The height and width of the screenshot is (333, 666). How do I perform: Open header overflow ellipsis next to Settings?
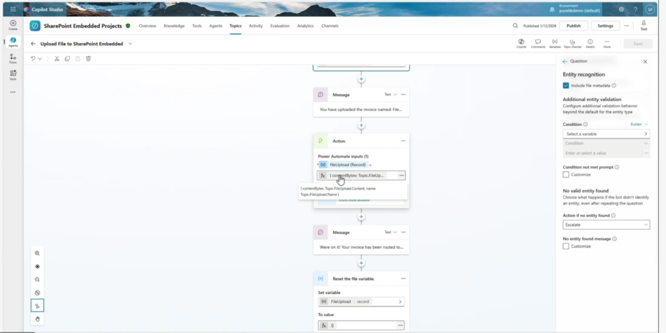point(626,26)
